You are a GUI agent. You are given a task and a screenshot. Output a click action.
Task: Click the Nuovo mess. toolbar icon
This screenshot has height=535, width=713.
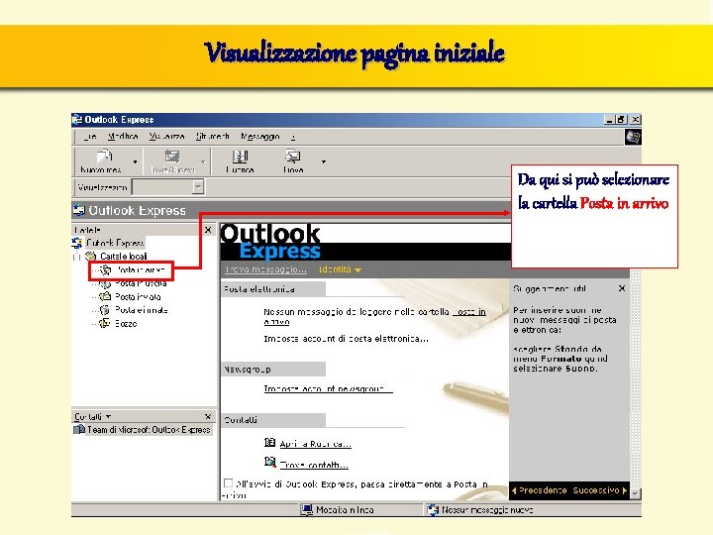104,157
